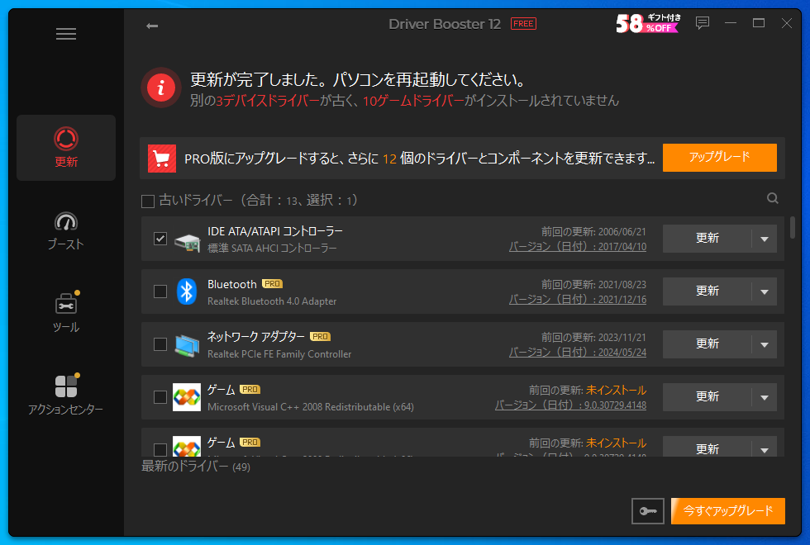Screen dimensions: 810x545
Task: Open the hamburger menu in the sidebar
Action: [x=66, y=34]
